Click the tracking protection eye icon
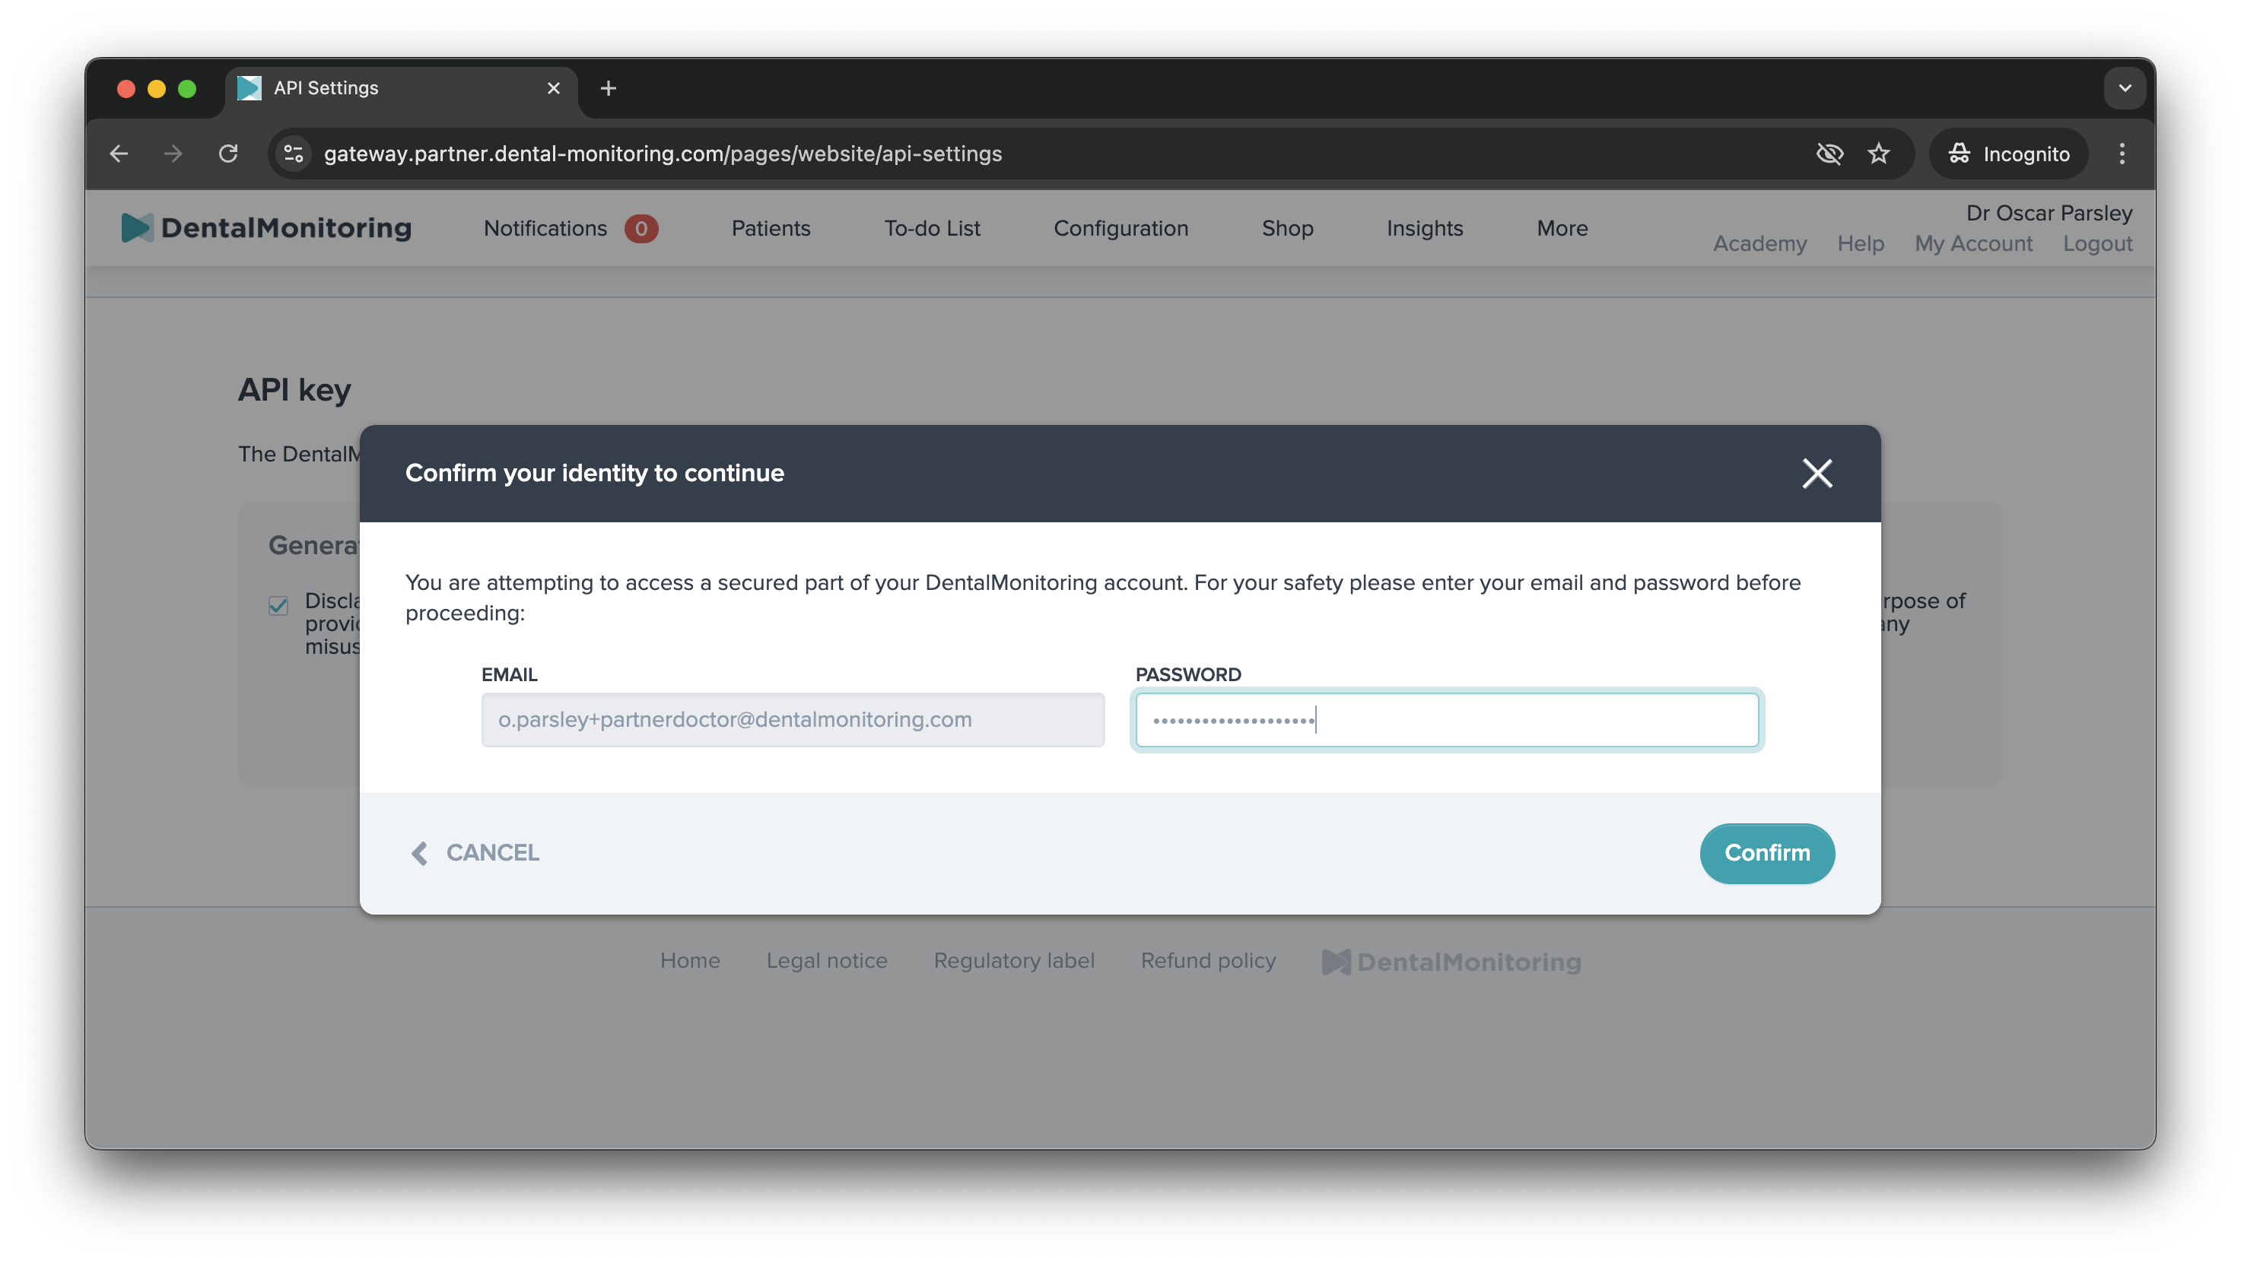This screenshot has width=2241, height=1262. (x=1829, y=154)
